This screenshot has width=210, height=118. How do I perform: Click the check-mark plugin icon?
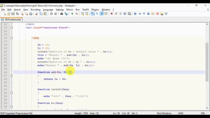coord(166,14)
